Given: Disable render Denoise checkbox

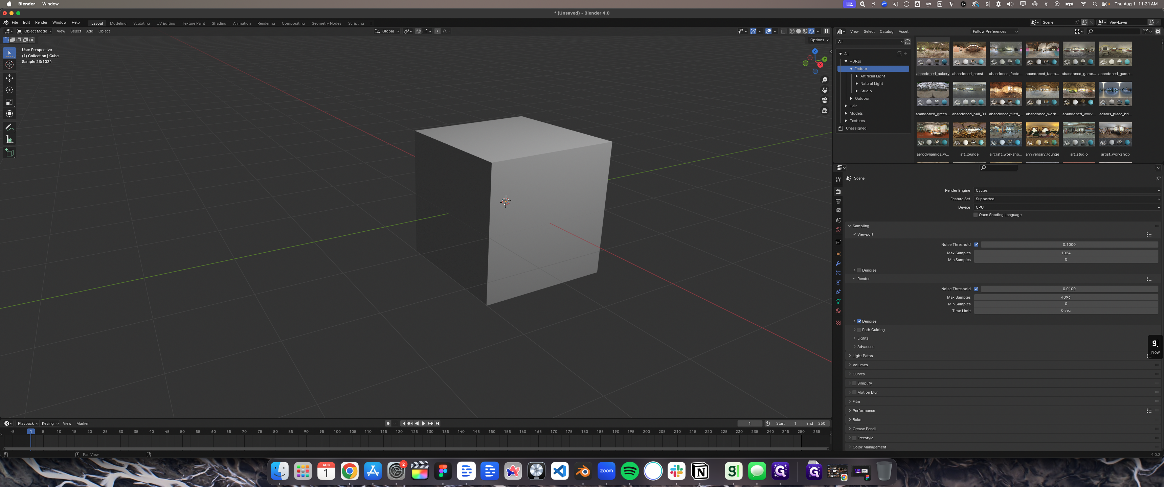Looking at the screenshot, I should pyautogui.click(x=859, y=321).
